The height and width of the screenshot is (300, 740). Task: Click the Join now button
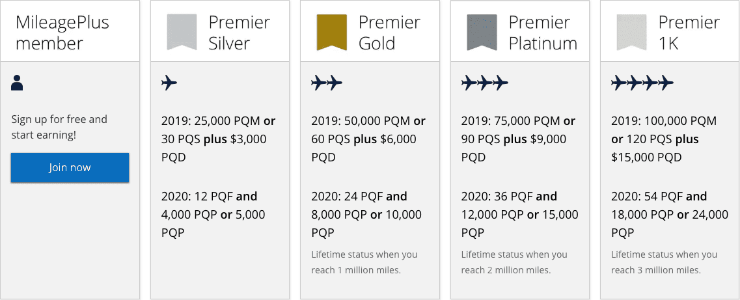pos(70,168)
